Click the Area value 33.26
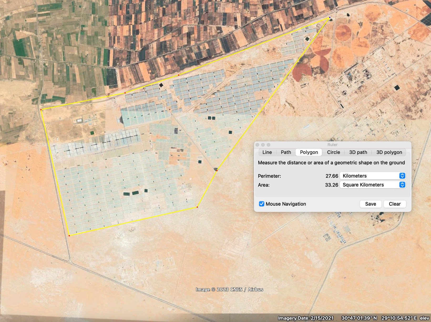This screenshot has width=431, height=322. (x=331, y=185)
